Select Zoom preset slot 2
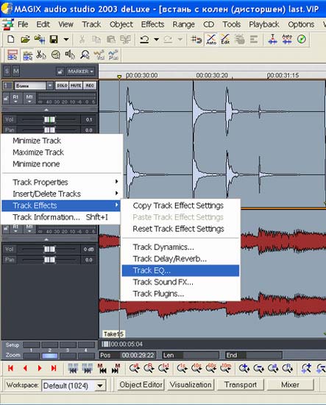326x405 pixels. tap(49, 356)
